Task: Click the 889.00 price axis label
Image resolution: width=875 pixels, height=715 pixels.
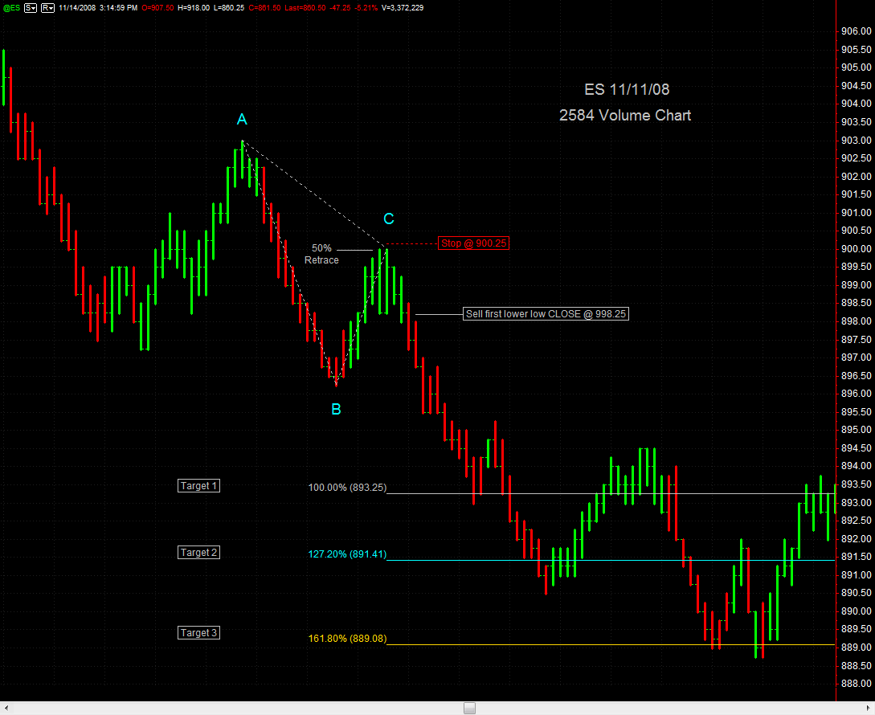Action: point(856,648)
